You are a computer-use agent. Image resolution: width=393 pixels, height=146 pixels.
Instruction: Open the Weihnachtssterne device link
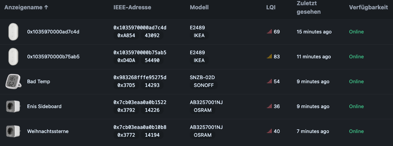point(48,131)
